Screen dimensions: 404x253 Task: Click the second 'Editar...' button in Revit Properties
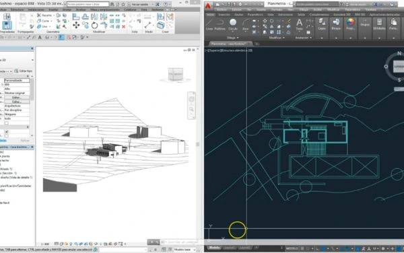coord(17,102)
